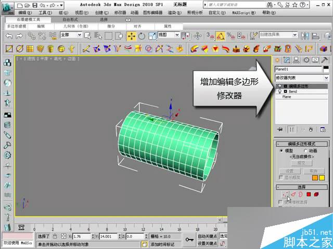
Task: Click the Undo arrow in the main toolbar
Action: coord(9,36)
